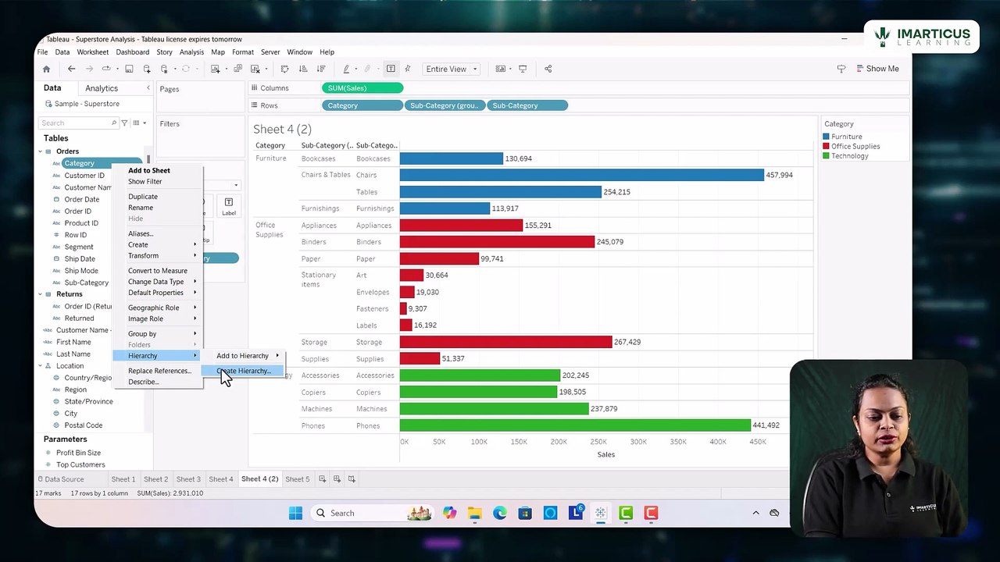1000x562 pixels.
Task: Click the Highlight pen toolbar icon
Action: pos(346,69)
